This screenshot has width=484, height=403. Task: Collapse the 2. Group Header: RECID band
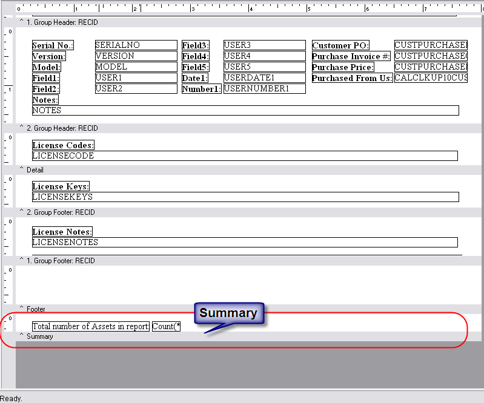coord(22,128)
